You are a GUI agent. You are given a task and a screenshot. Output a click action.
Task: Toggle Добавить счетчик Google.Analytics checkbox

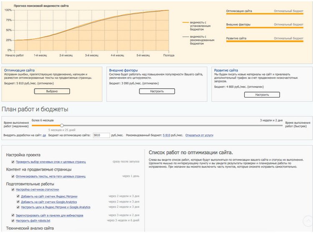pos(18,202)
